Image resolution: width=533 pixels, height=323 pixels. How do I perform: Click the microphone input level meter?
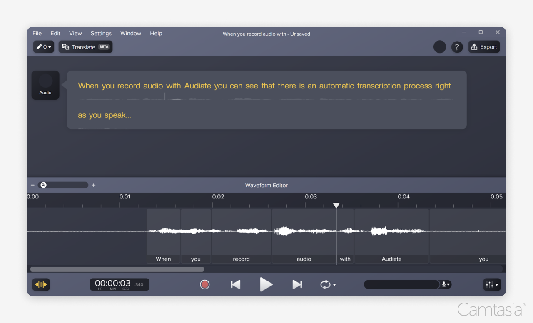401,284
